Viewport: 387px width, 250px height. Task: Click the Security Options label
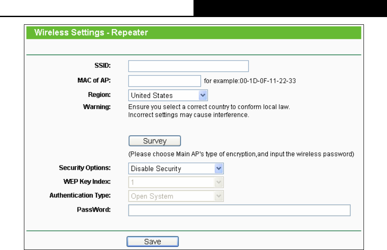85,168
